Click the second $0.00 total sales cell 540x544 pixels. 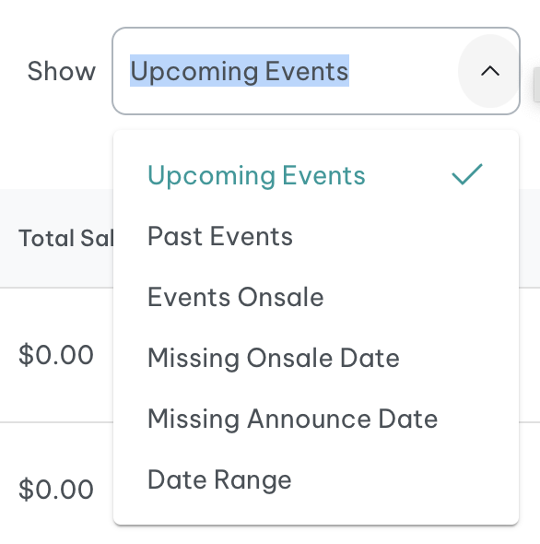click(56, 489)
